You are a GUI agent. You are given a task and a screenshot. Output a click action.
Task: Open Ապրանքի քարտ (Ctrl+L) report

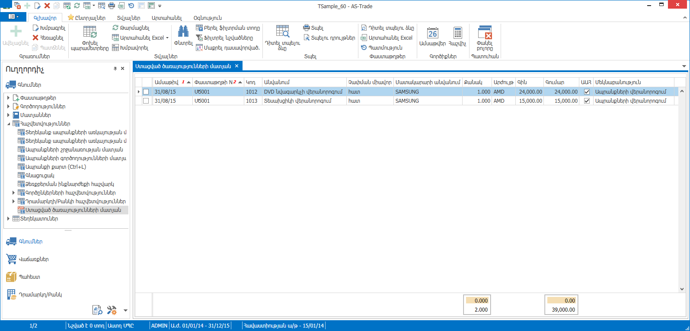[55, 167]
